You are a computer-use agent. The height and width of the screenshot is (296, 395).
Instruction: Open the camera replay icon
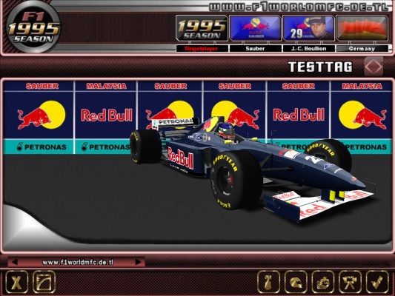(x=350, y=282)
